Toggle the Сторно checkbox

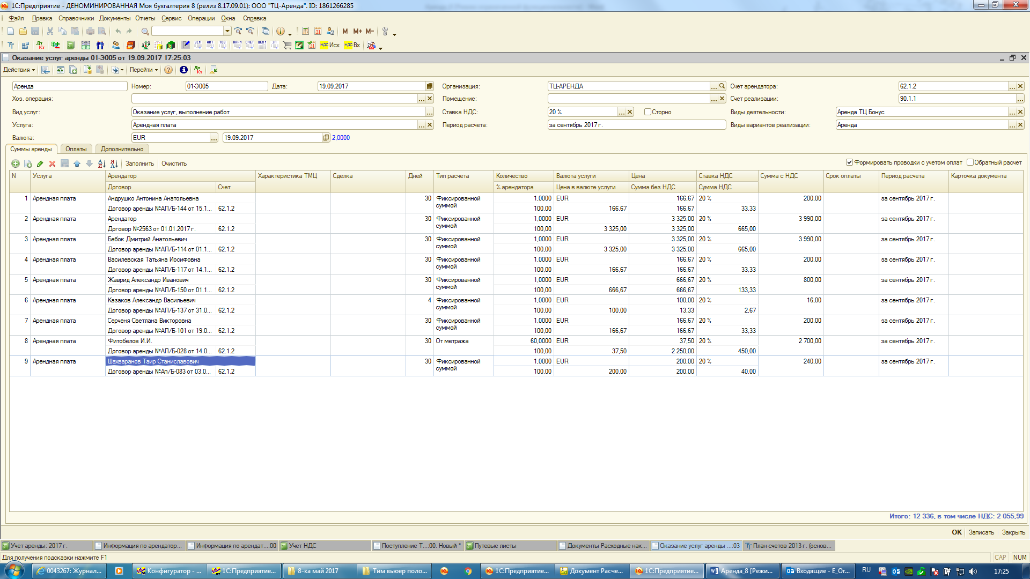click(648, 112)
